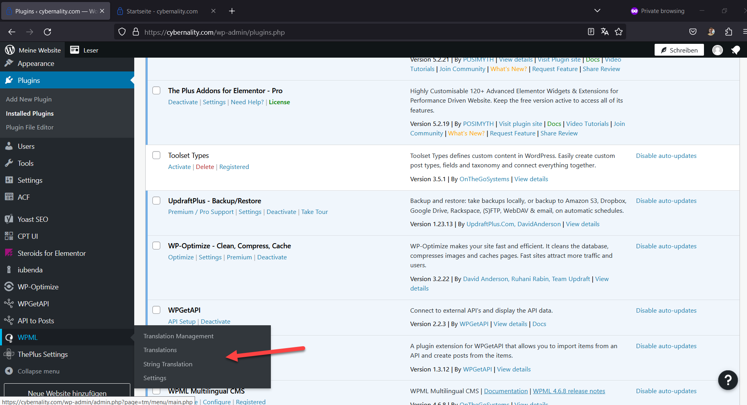Image resolution: width=747 pixels, height=405 pixels.
Task: Select Translation Management in WPML submenu
Action: [178, 336]
